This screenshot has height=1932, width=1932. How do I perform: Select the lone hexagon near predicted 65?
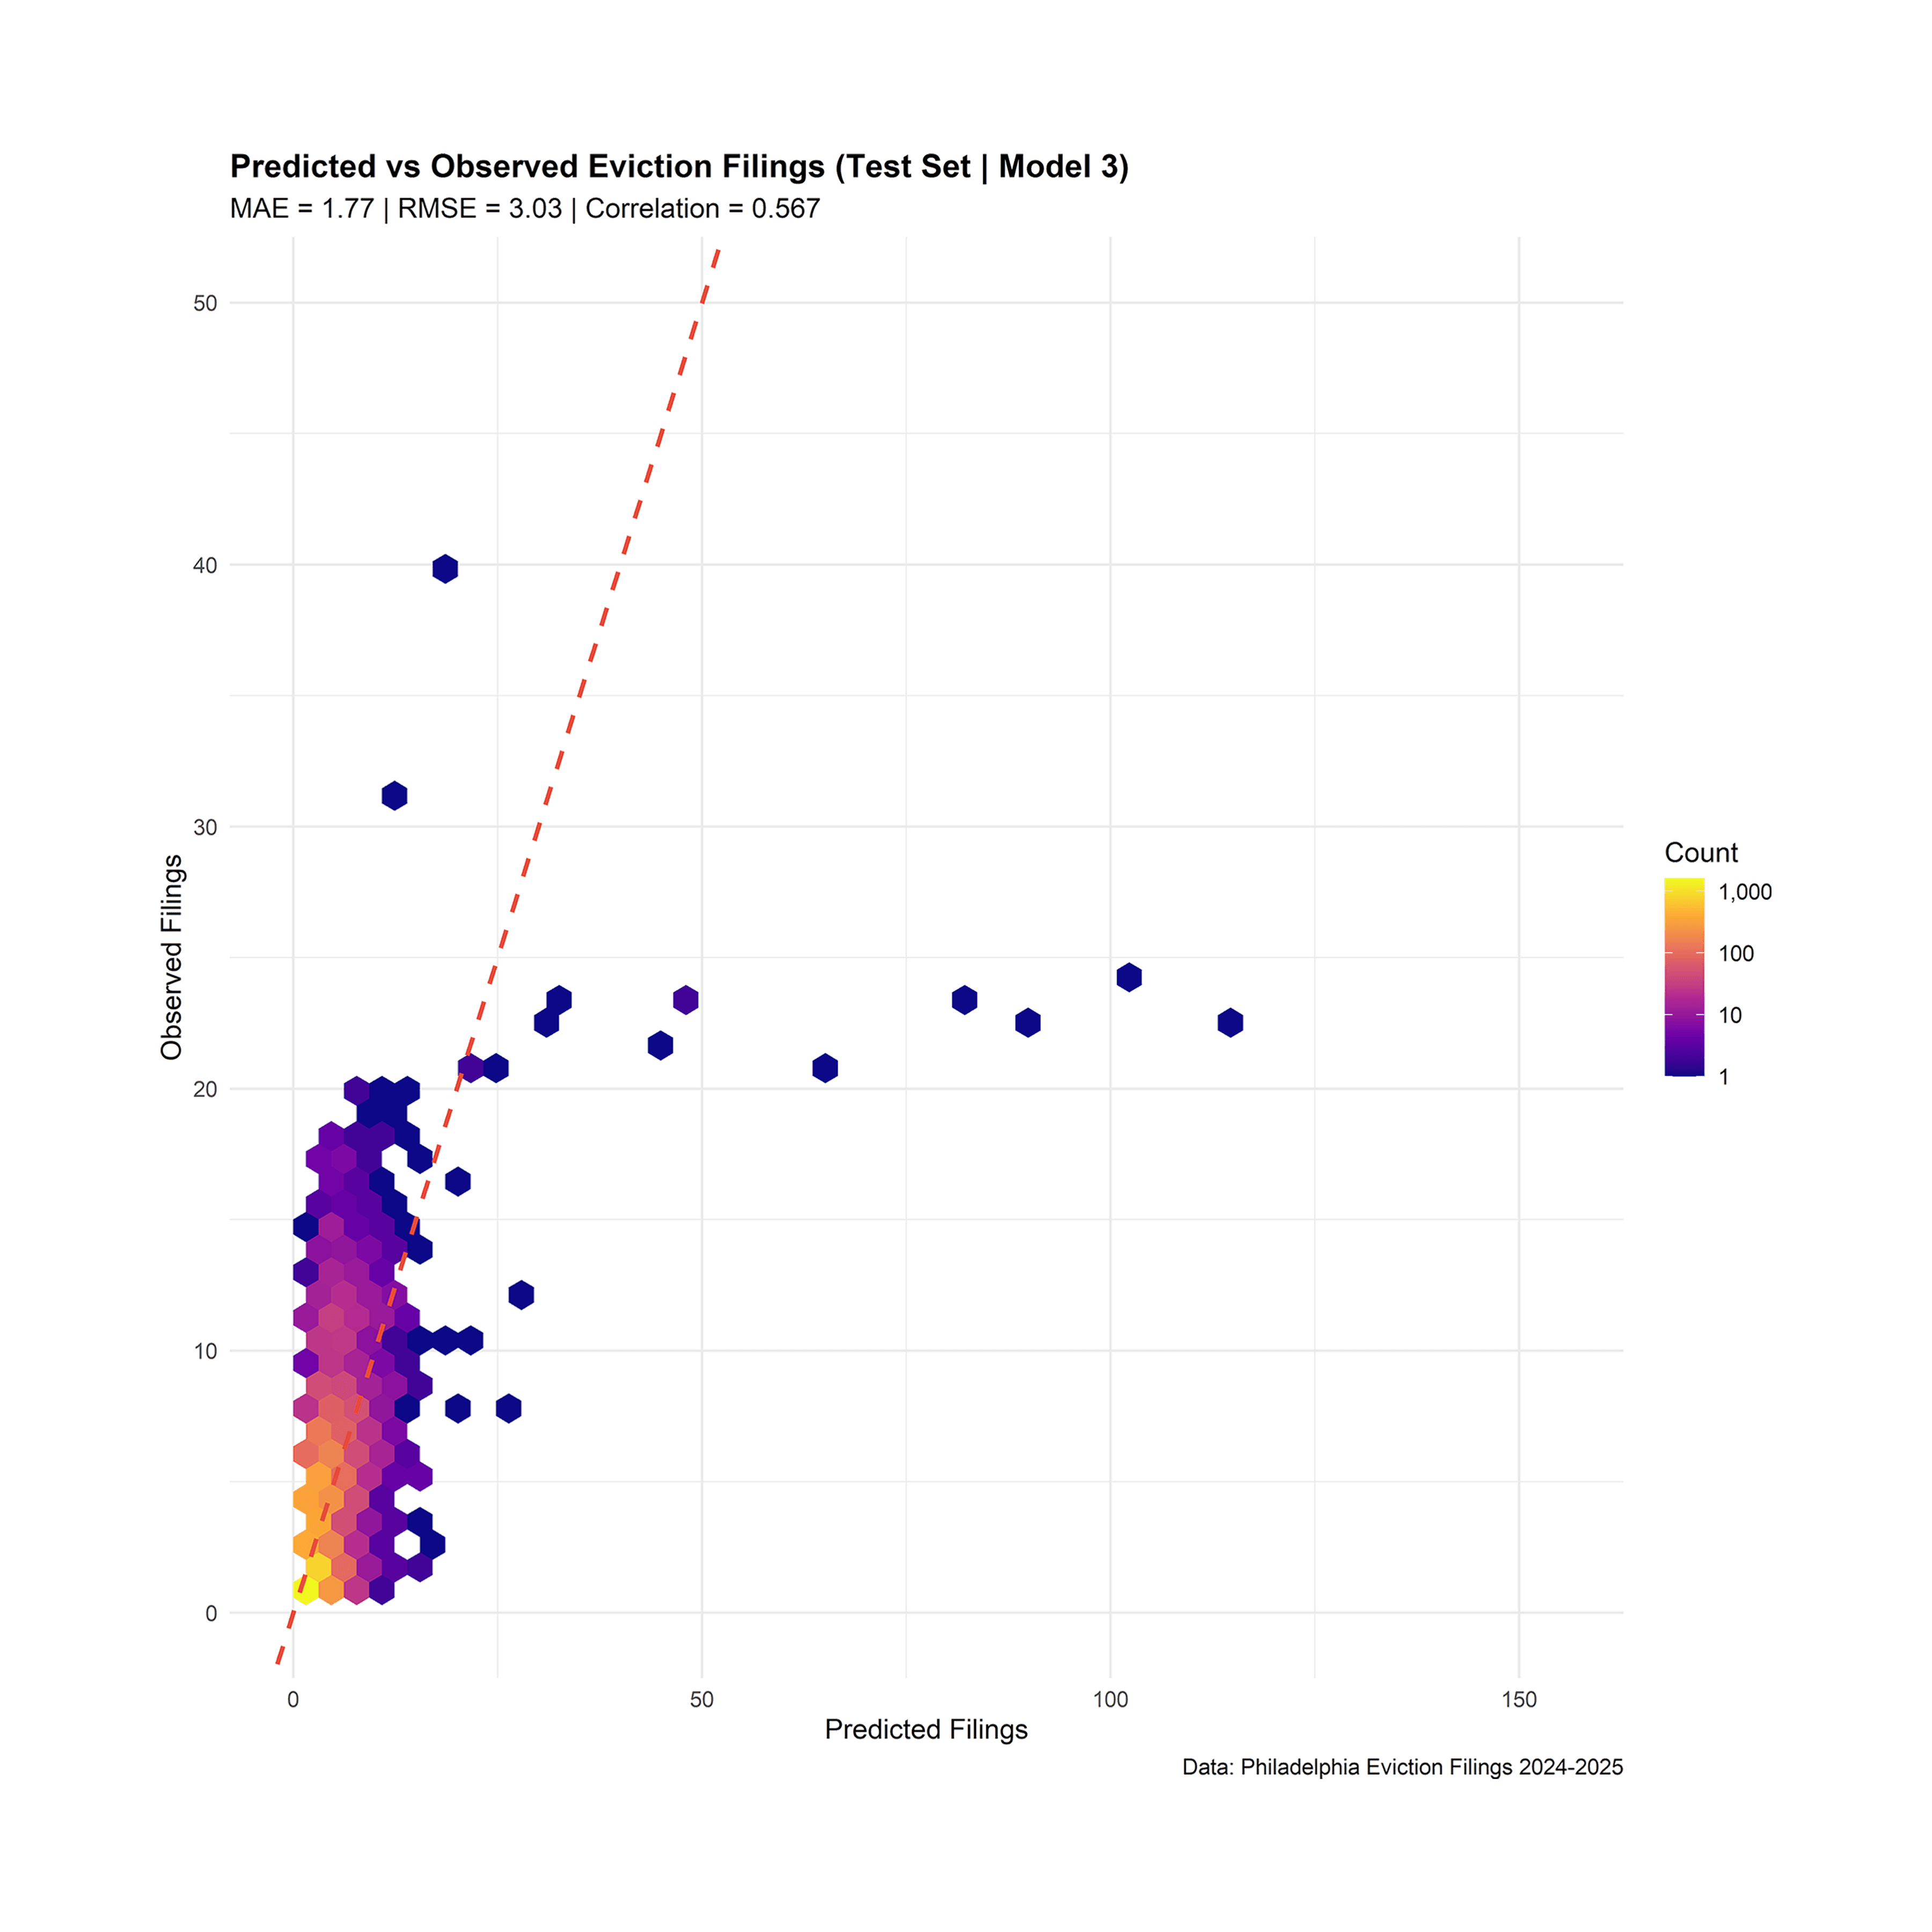point(824,1068)
